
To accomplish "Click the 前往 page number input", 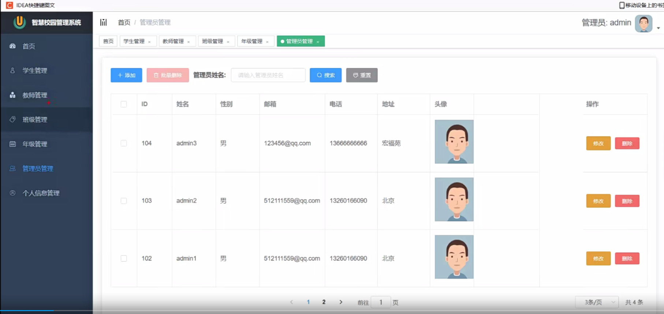I will (381, 302).
